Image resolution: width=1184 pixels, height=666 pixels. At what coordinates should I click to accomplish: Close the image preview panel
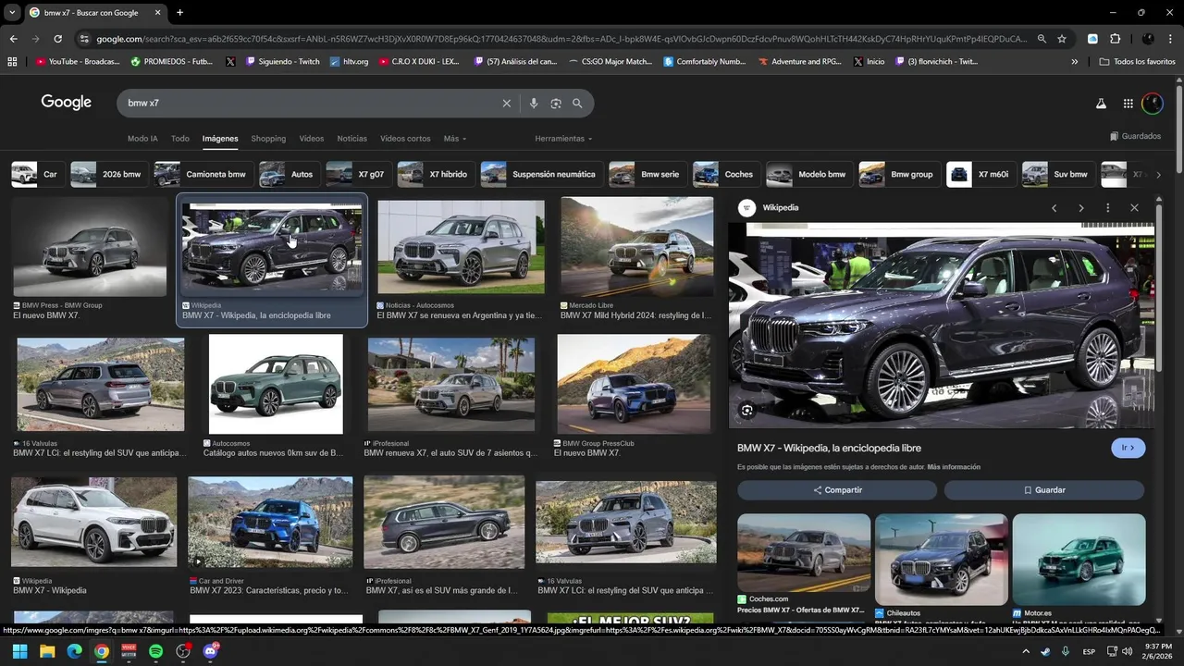(1134, 208)
